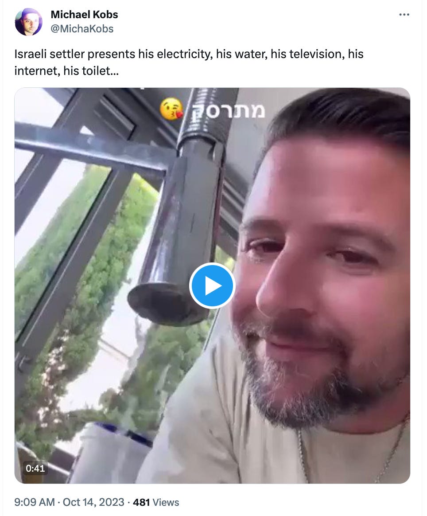Screen dimensions: 427x516
Task: Click the tweet text starting "Israeli settler presents"
Action: (x=189, y=62)
